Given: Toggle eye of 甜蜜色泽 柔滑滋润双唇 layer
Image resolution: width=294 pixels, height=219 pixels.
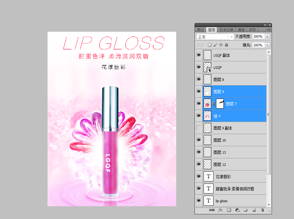Looking at the screenshot, I should click(199, 189).
